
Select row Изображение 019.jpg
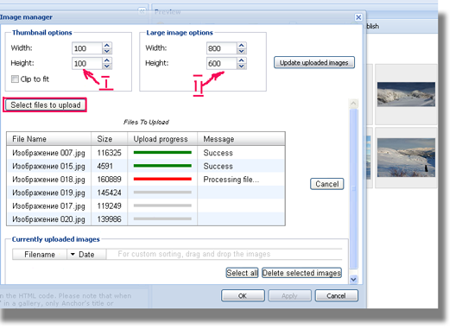[146, 193]
